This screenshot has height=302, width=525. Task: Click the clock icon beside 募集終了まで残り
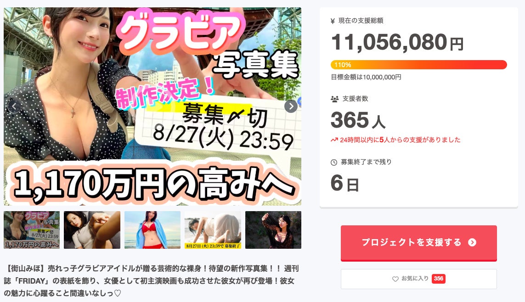click(x=334, y=162)
